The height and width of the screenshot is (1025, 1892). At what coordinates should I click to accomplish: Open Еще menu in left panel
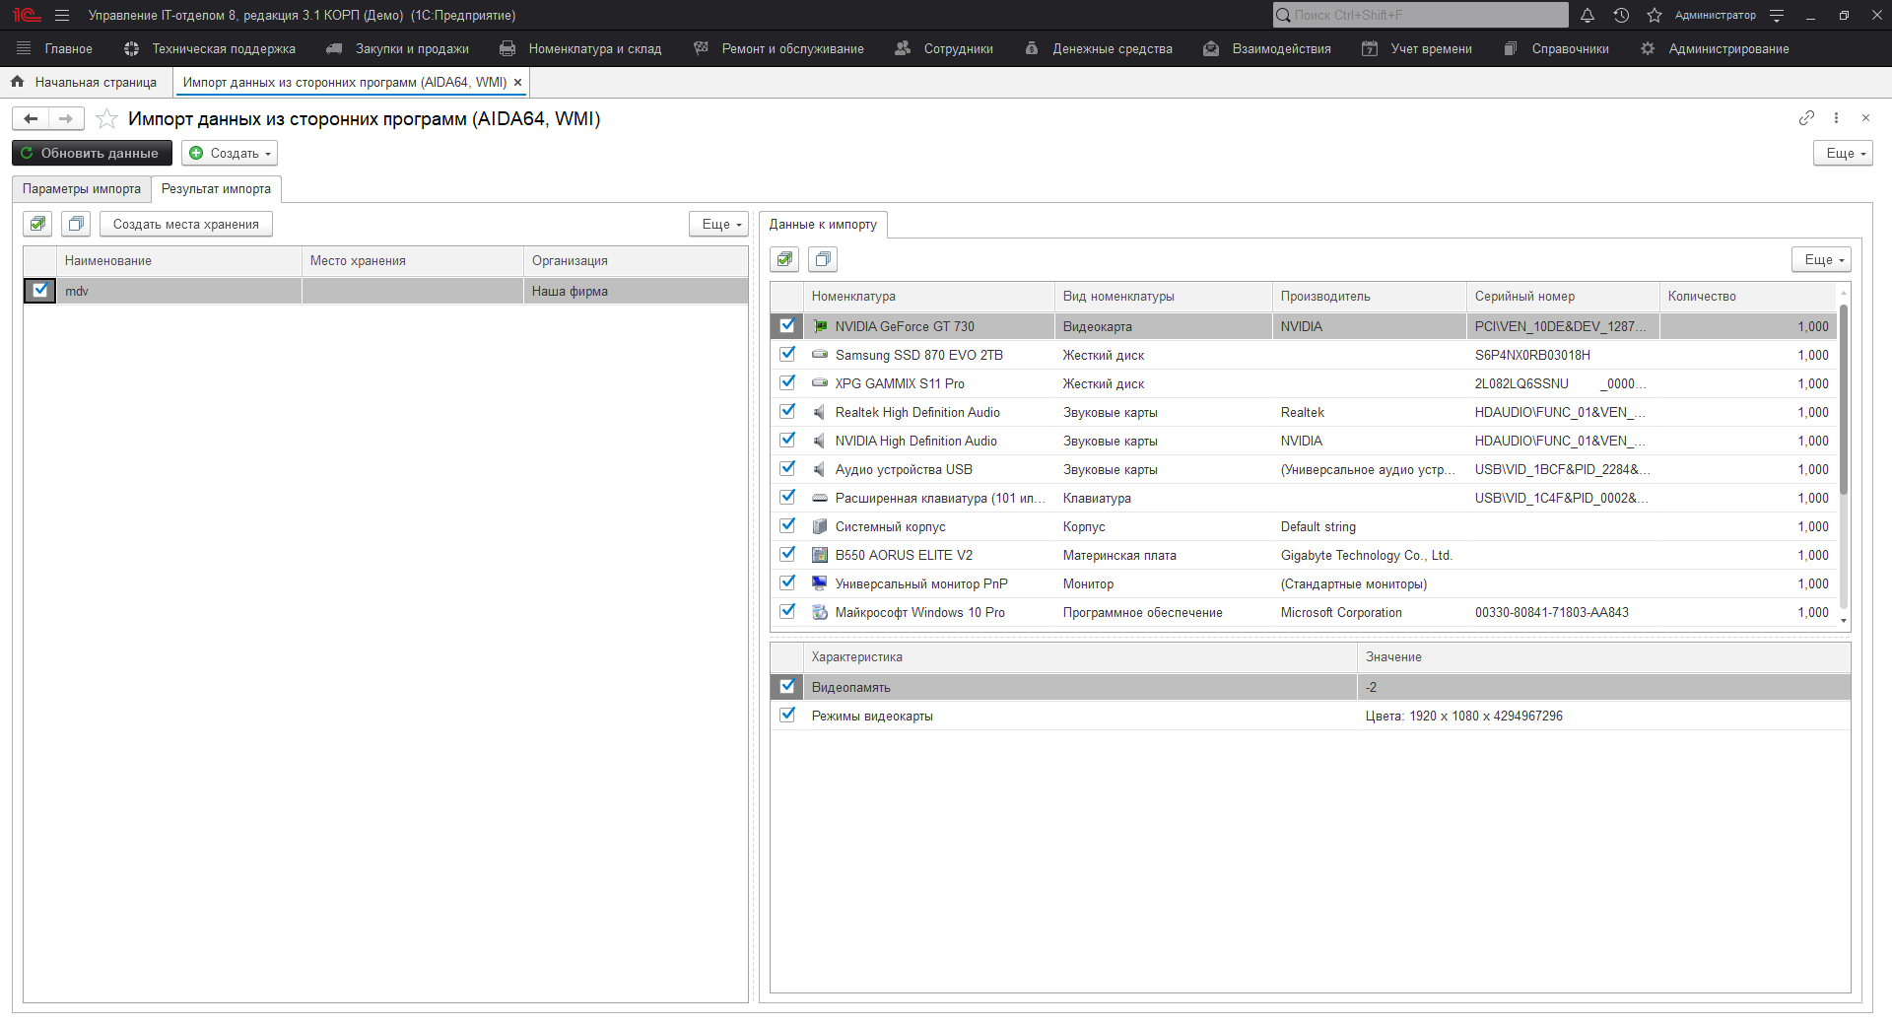pyautogui.click(x=718, y=224)
